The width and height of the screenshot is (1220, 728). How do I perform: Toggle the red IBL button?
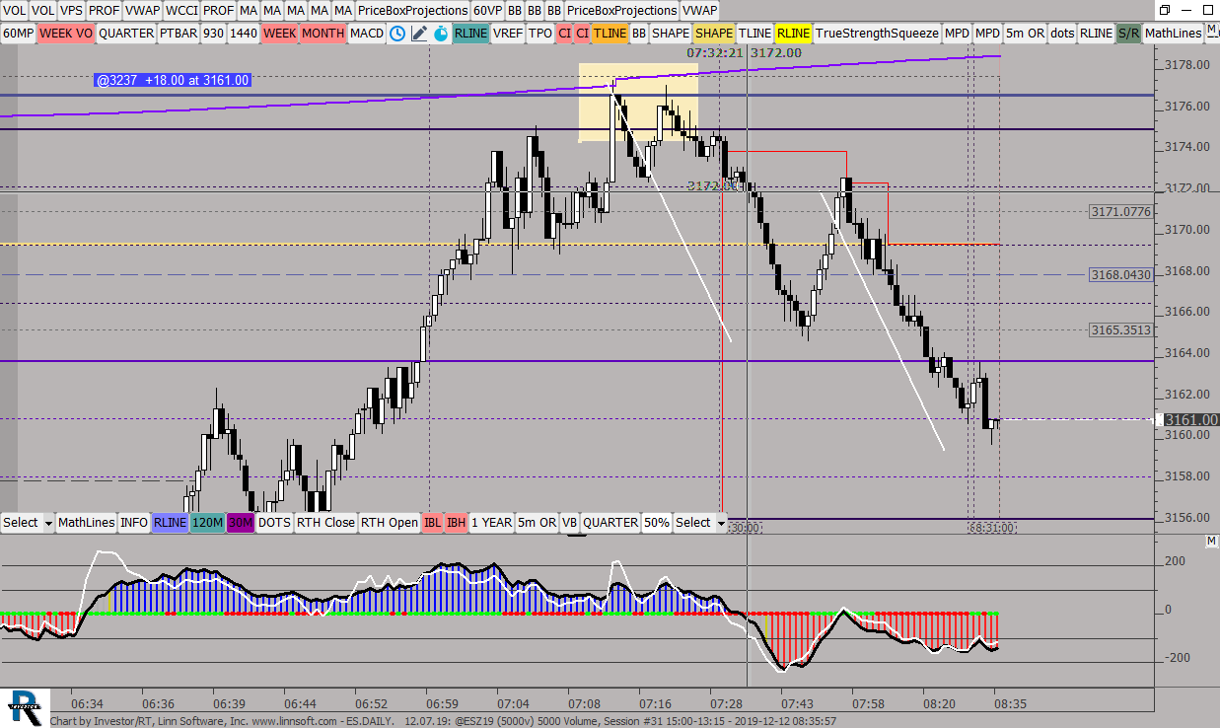tap(432, 522)
